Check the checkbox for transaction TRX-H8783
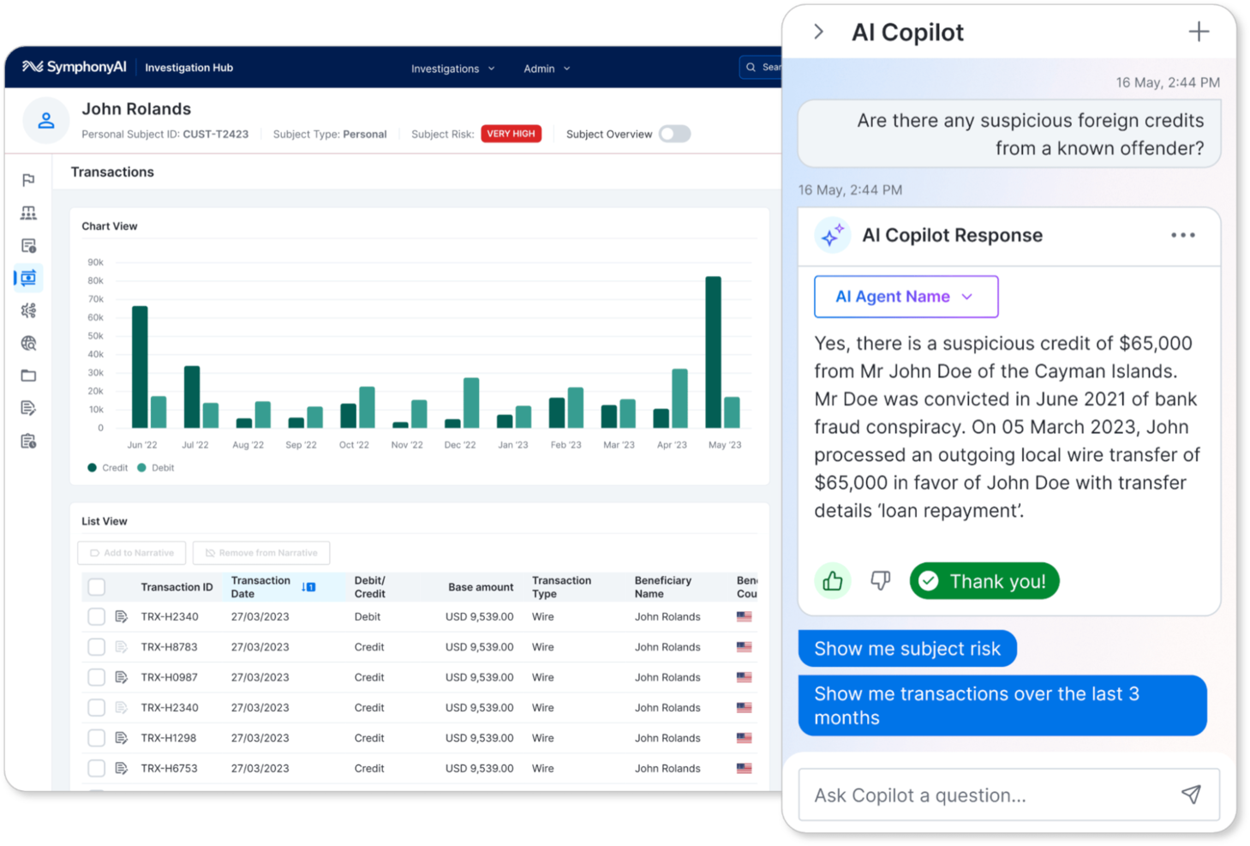1250x846 pixels. tap(96, 646)
